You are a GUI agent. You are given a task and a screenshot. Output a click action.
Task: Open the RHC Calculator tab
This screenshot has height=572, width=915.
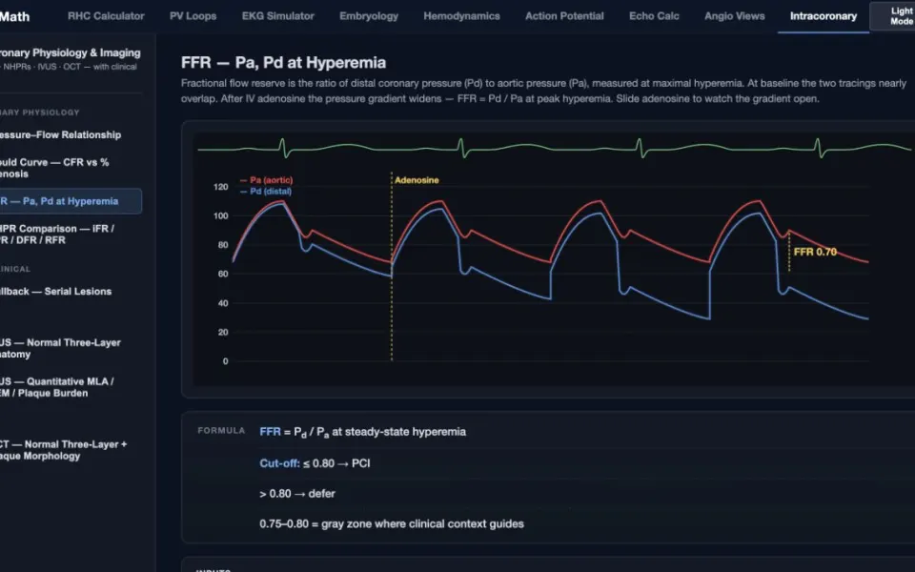click(x=106, y=16)
